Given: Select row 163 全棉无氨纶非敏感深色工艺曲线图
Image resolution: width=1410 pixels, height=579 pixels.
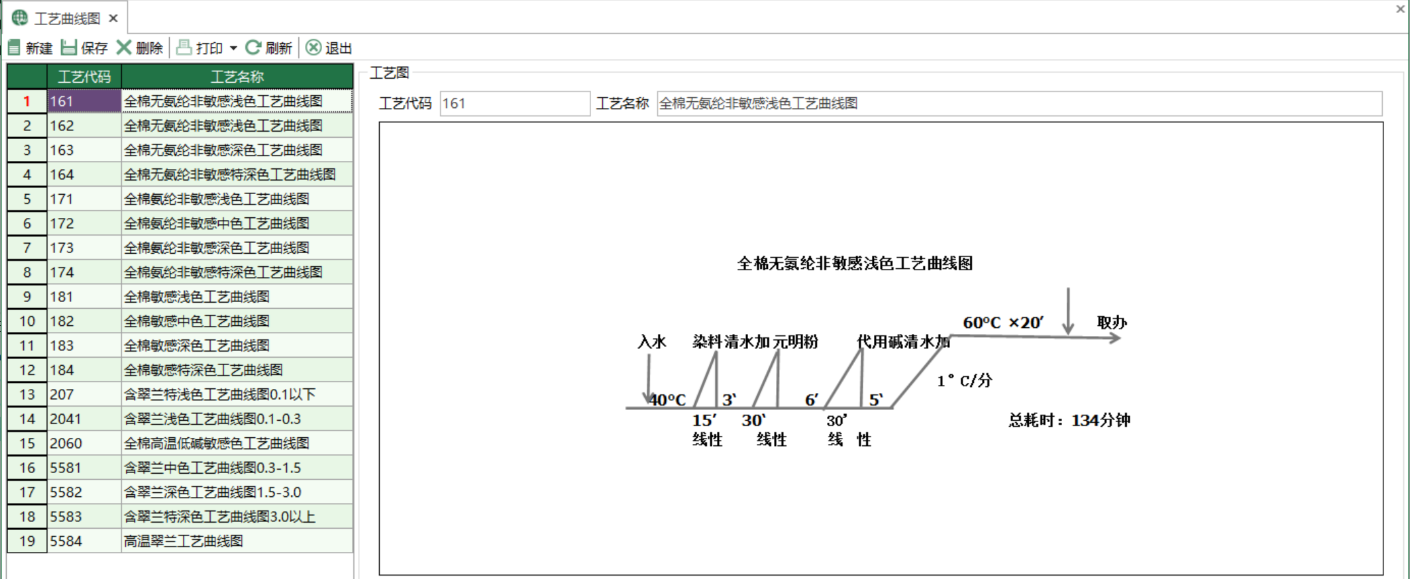Looking at the screenshot, I should [x=180, y=150].
